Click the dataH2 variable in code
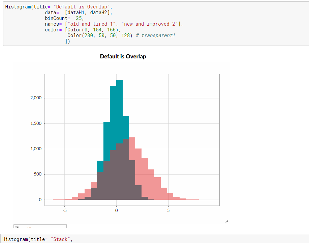This screenshot has width=309, height=243. point(98,12)
